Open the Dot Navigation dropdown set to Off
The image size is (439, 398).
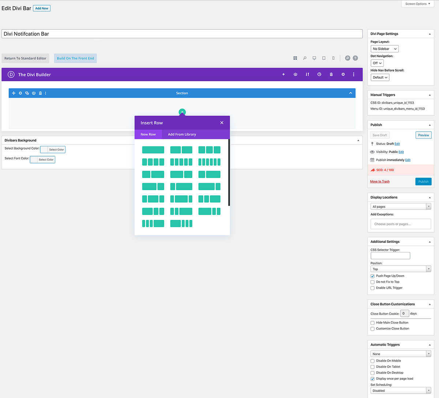[x=377, y=63]
